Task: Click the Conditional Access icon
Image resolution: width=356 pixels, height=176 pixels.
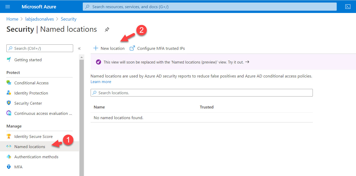Action: [9, 83]
